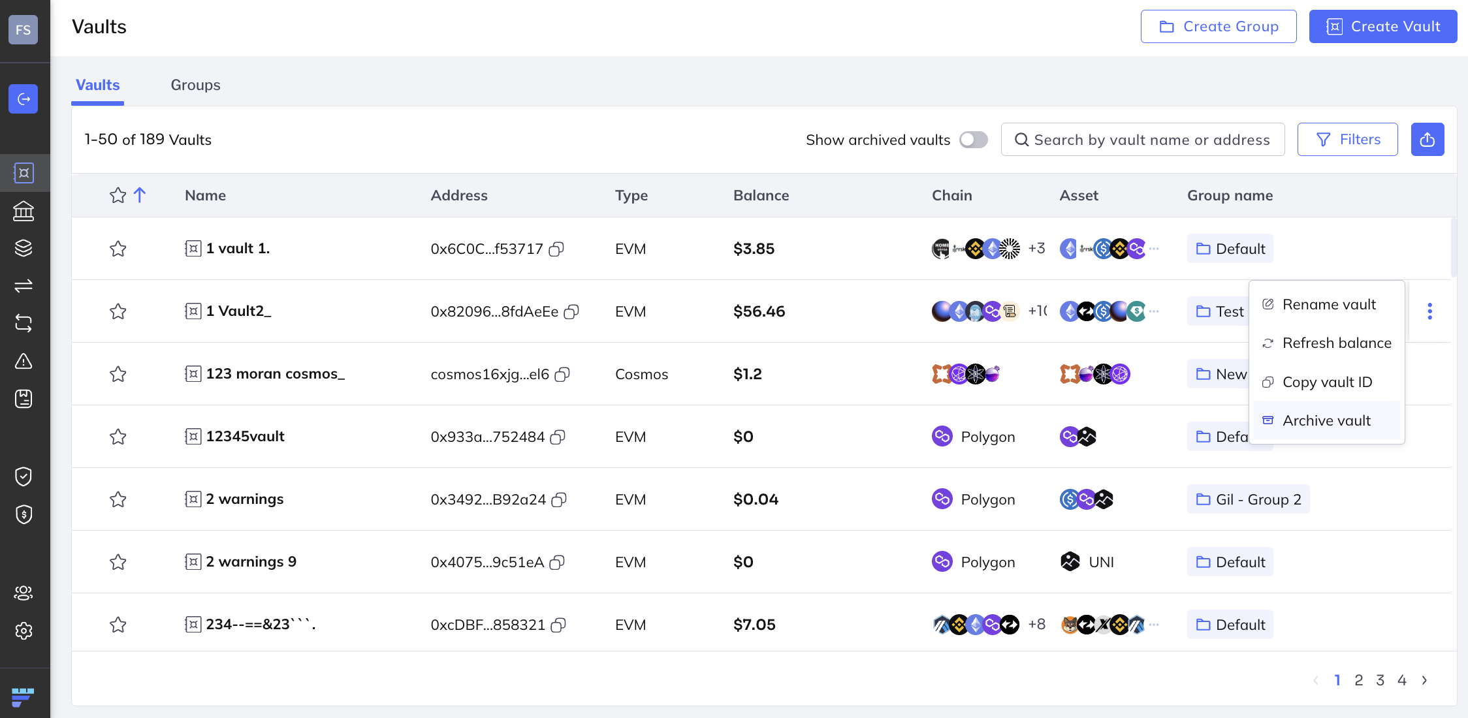Image resolution: width=1468 pixels, height=718 pixels.
Task: Open the Vaults sidebar icon
Action: point(24,173)
